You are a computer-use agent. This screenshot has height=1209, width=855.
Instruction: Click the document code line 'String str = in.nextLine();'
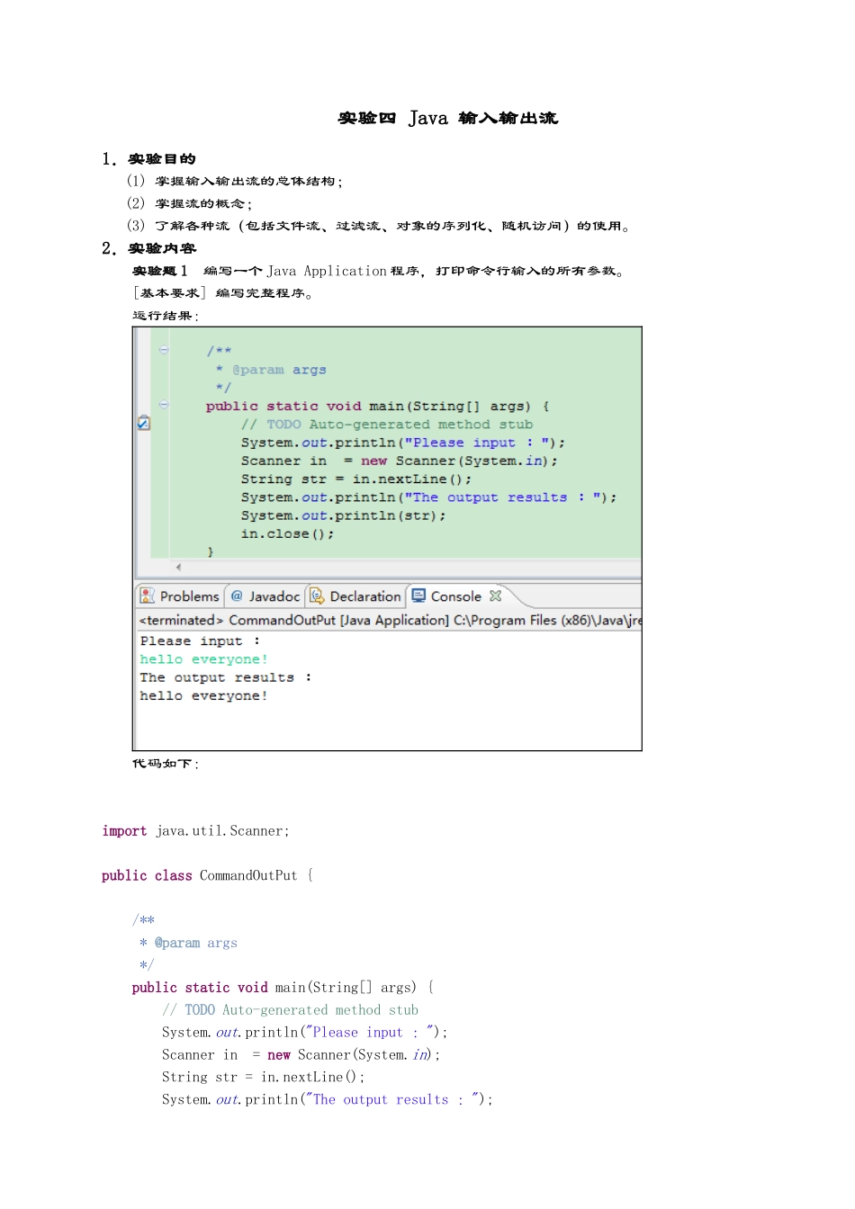pyautogui.click(x=264, y=1077)
